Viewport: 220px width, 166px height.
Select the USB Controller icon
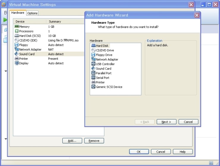(93, 64)
